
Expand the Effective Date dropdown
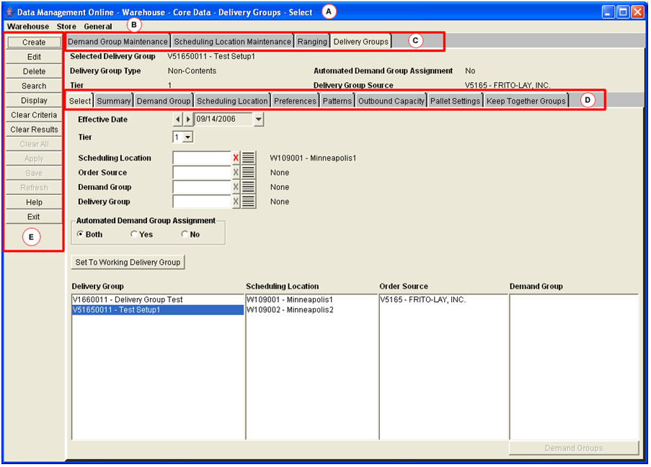[258, 119]
